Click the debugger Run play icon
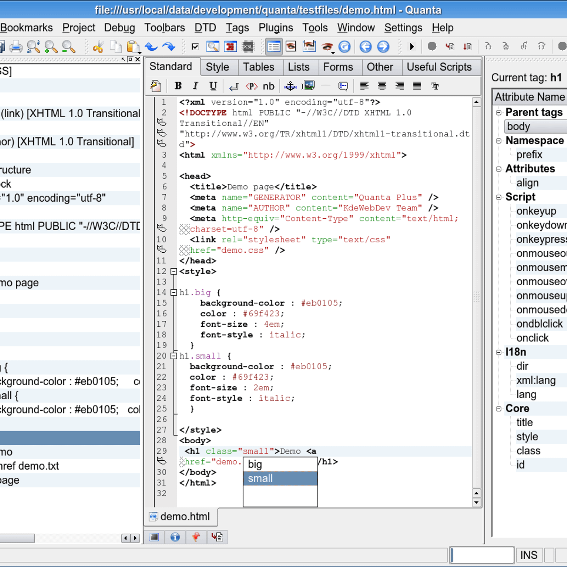Screen dimensions: 567x567 (x=412, y=46)
